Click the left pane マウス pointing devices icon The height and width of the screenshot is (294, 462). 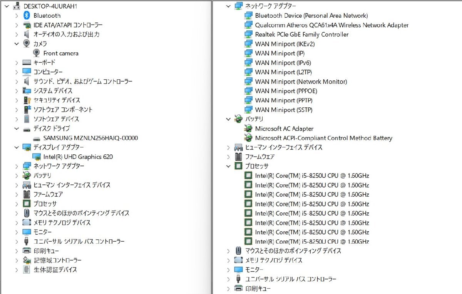(x=27, y=213)
